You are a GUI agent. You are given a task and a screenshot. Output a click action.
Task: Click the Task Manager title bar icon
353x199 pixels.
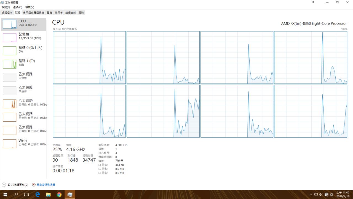click(2, 2)
